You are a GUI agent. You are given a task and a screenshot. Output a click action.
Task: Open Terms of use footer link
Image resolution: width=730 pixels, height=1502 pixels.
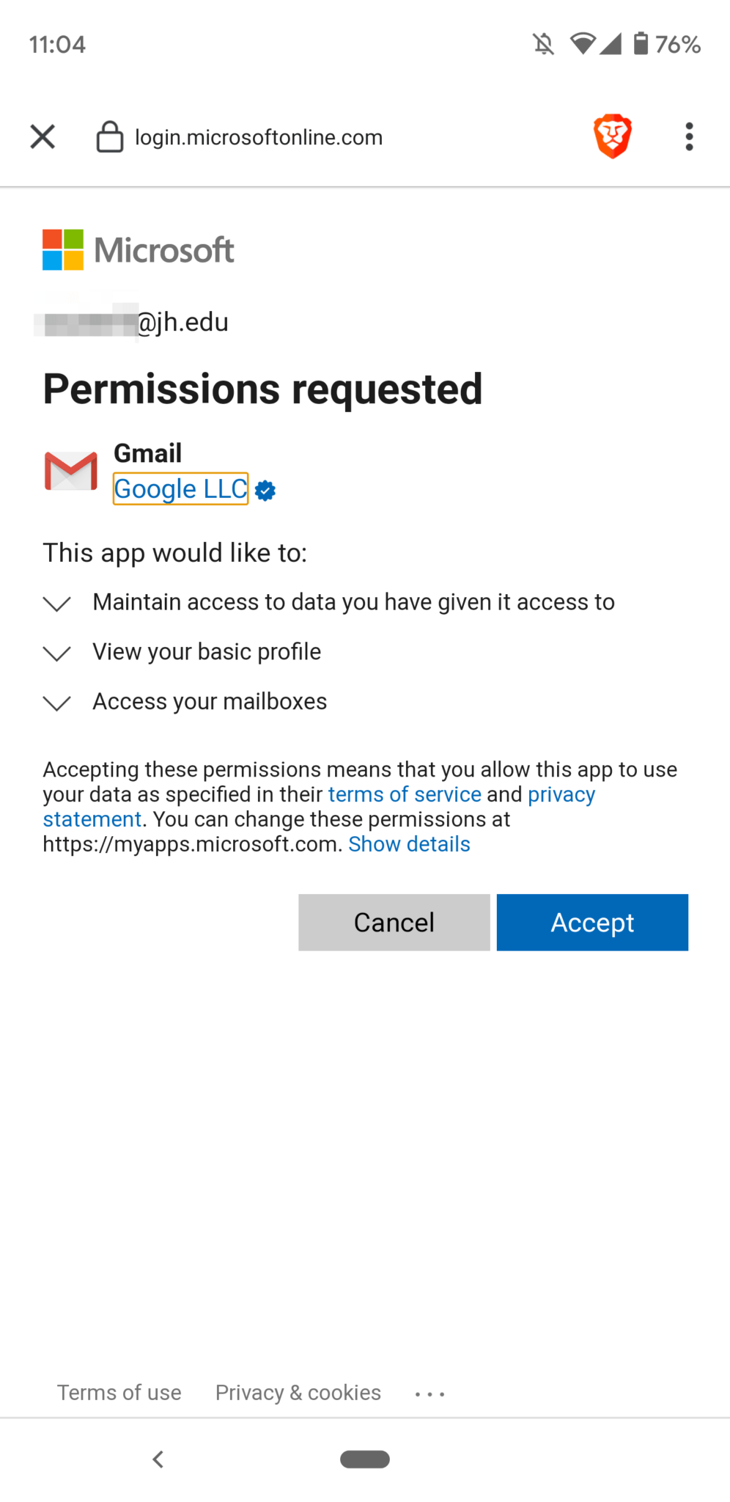(x=119, y=1392)
